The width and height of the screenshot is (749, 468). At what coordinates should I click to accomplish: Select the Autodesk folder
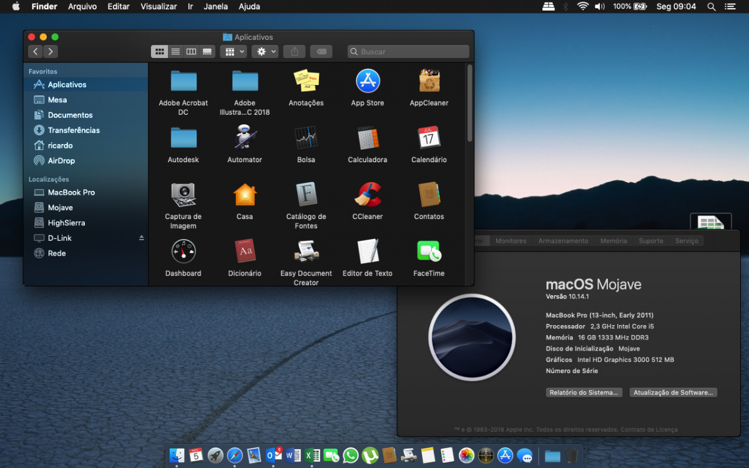pos(184,137)
